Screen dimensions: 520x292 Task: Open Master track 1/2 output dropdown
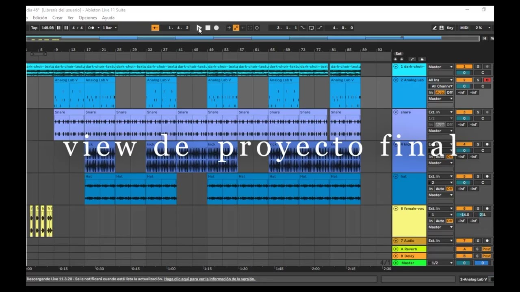[x=440, y=263]
